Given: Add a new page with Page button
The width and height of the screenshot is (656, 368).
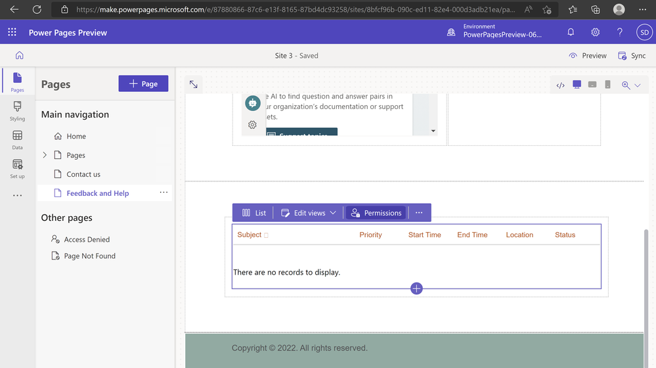Looking at the screenshot, I should click(144, 83).
